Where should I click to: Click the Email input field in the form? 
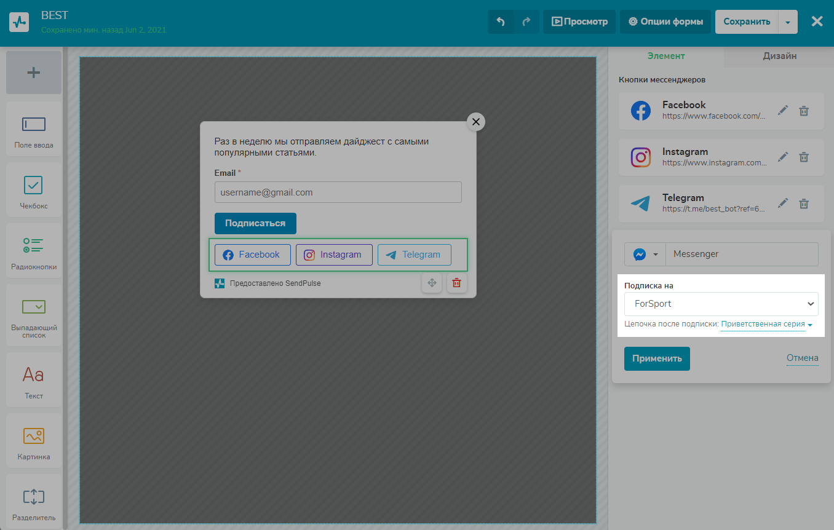click(x=338, y=192)
